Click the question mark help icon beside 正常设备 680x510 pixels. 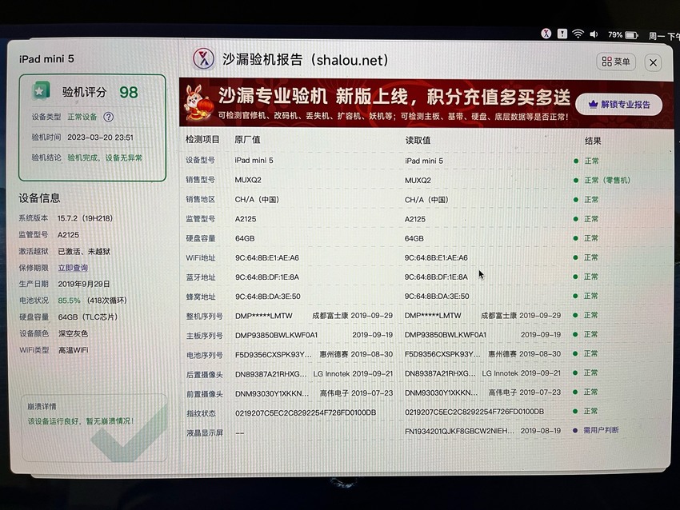point(109,117)
